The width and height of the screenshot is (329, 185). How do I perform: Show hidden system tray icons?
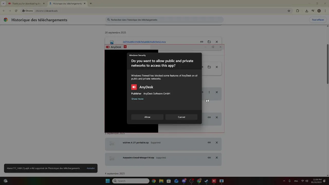(x=284, y=181)
